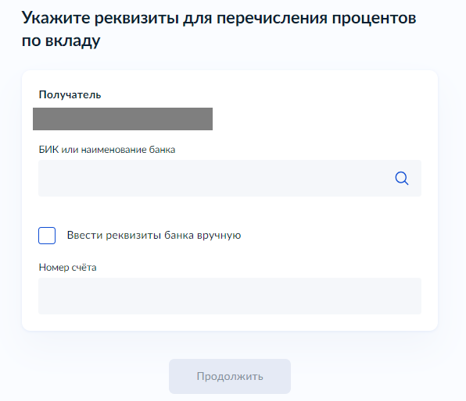Enable manual bank details entry checkbox
Image resolution: width=466 pixels, height=401 pixels.
coord(47,236)
